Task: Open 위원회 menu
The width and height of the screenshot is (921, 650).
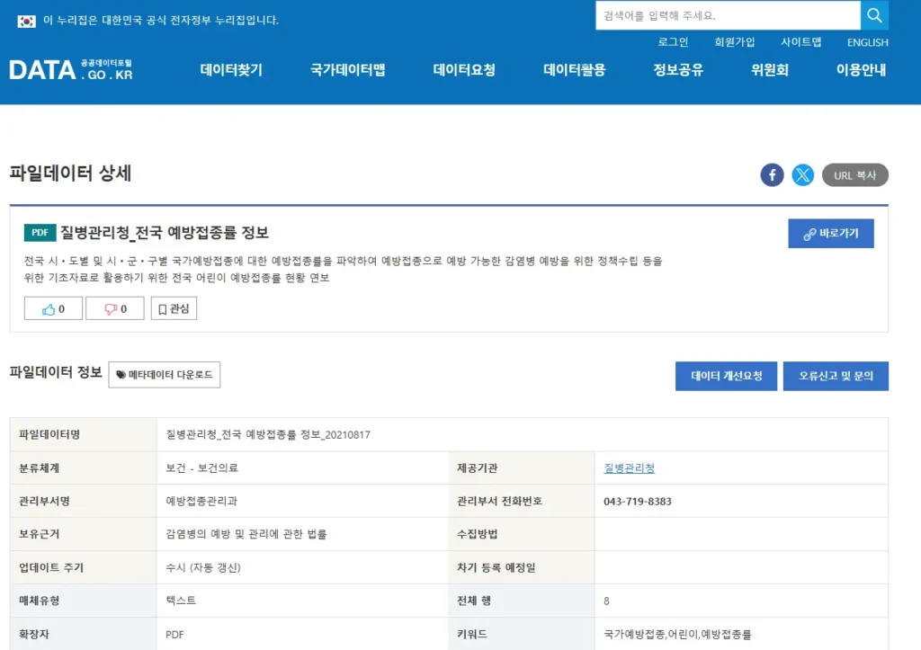Action: (770, 70)
